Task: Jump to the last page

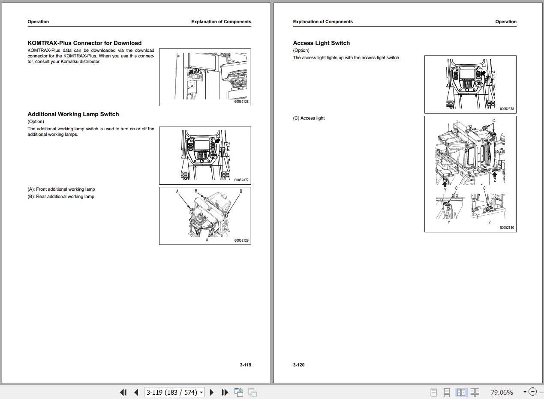Action: (x=225, y=392)
